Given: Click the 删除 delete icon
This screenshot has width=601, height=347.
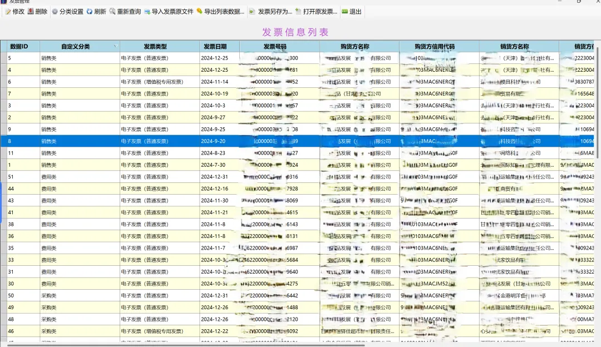Looking at the screenshot, I should pyautogui.click(x=31, y=12).
